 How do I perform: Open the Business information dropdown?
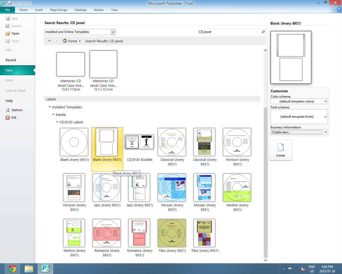[325, 132]
